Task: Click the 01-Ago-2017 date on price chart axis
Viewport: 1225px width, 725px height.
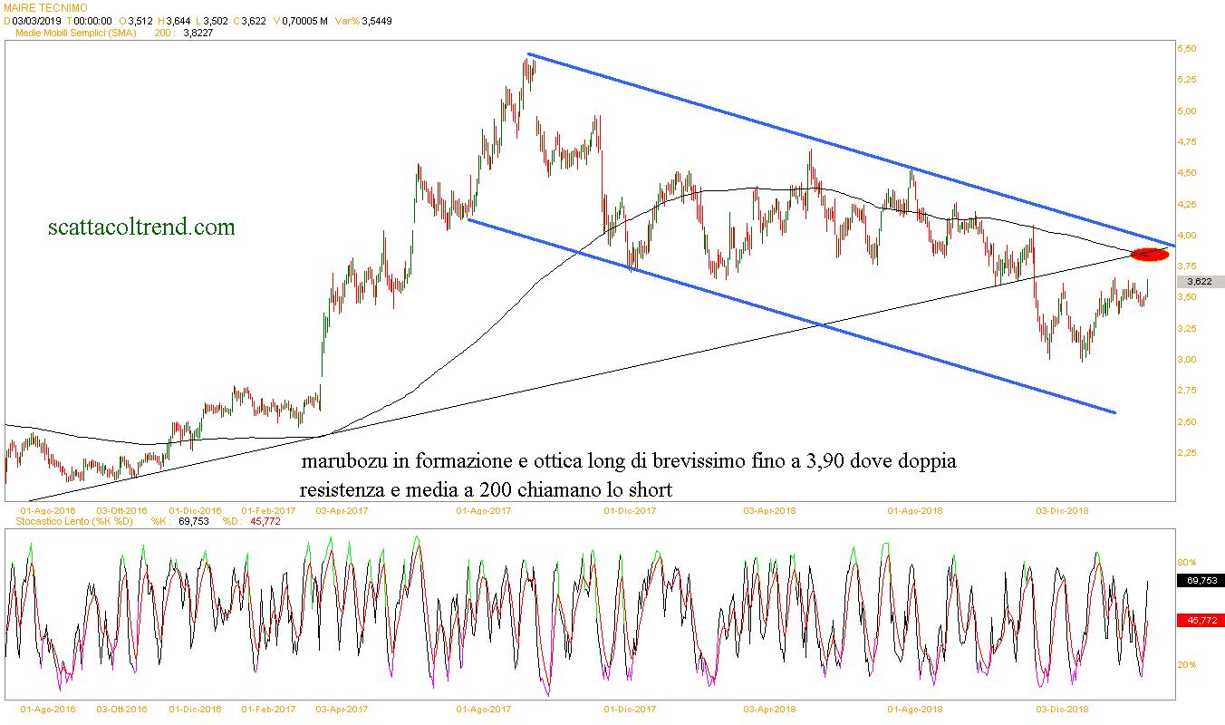Action: [x=485, y=511]
